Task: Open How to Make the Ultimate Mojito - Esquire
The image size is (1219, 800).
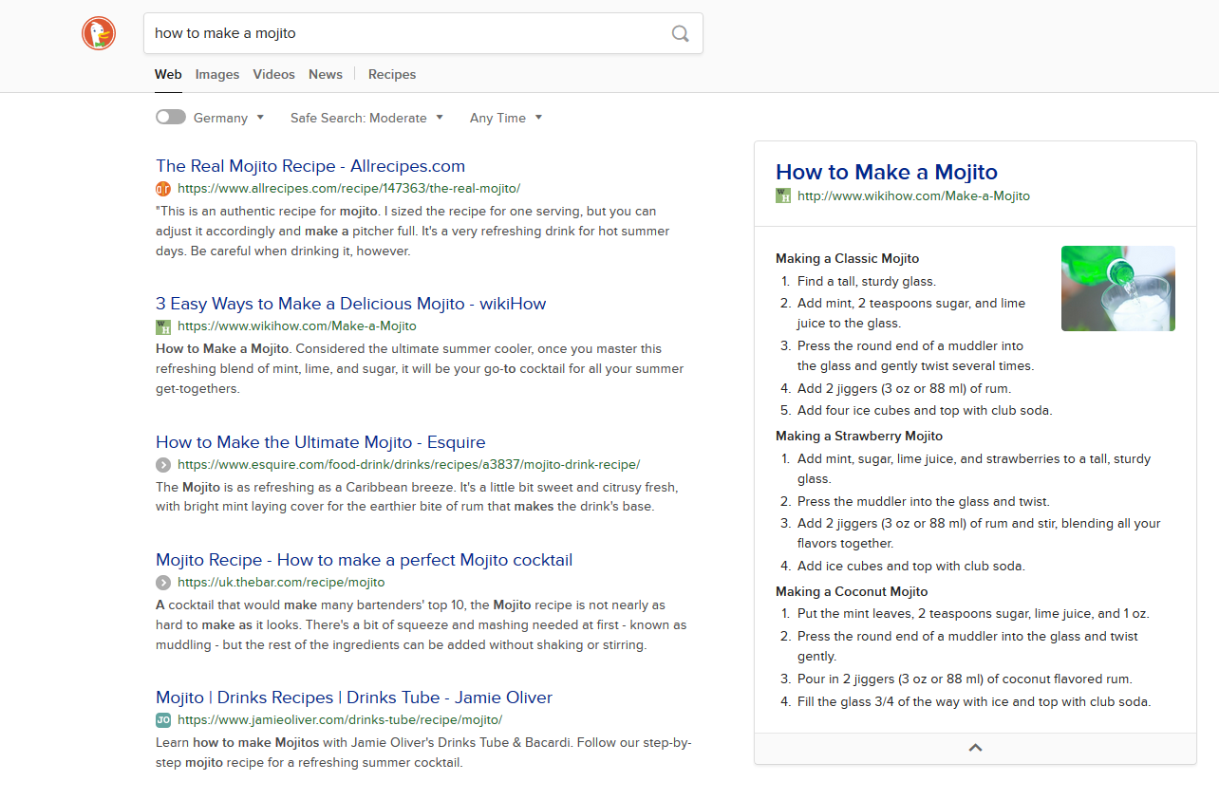Action: (321, 442)
